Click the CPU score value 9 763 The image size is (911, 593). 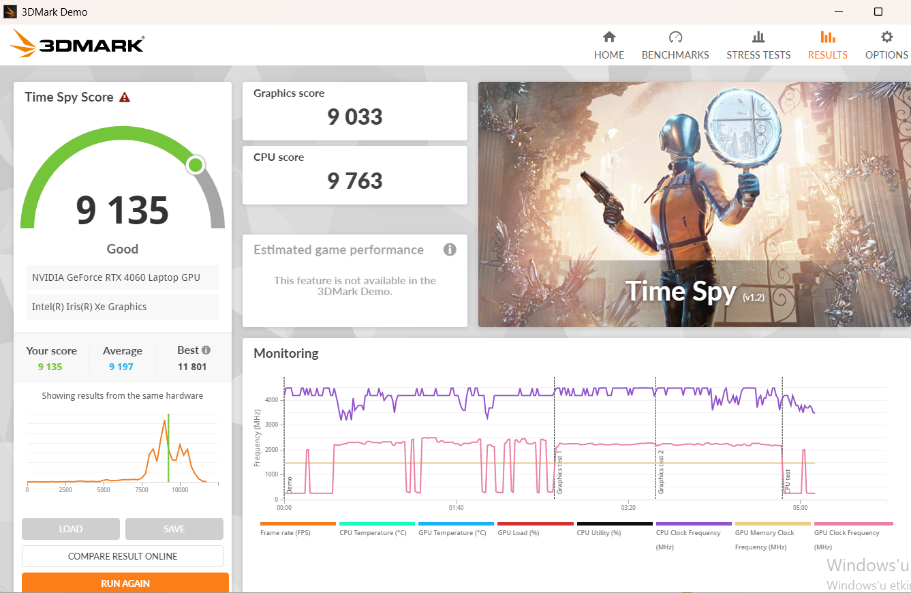355,181
